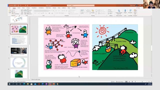This screenshot has width=160, height=90.
Task: Click the Share button
Action: [x=138, y=8]
